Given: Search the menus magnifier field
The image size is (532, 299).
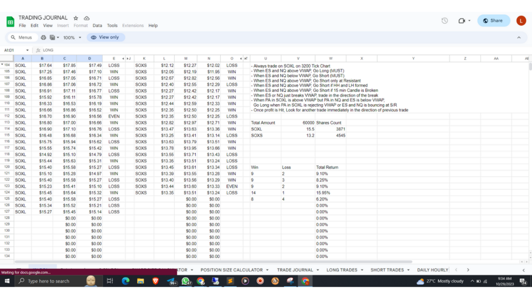Looking at the screenshot, I should tap(22, 37).
